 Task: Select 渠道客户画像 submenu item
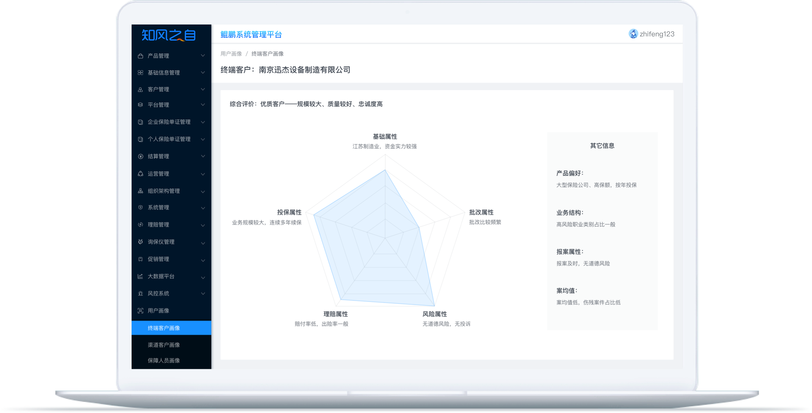(x=164, y=345)
